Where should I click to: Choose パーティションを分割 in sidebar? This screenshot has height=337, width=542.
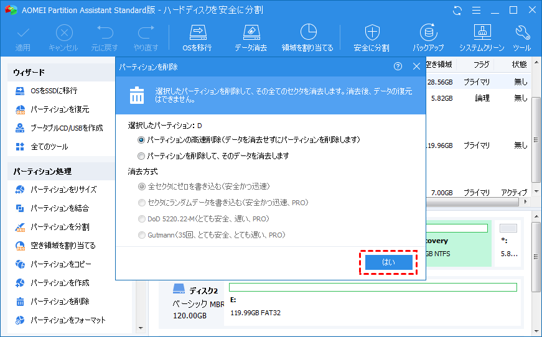coord(52,227)
